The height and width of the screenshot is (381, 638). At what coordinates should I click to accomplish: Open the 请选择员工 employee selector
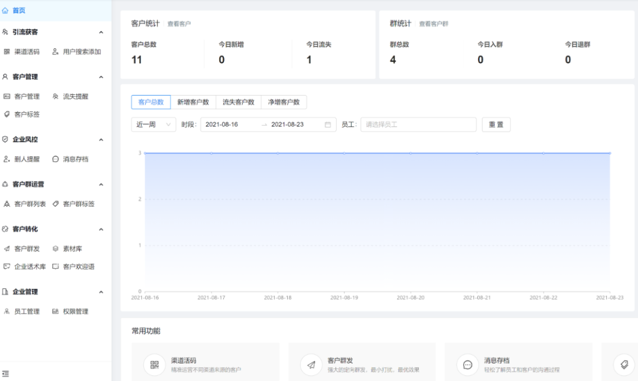click(x=418, y=124)
